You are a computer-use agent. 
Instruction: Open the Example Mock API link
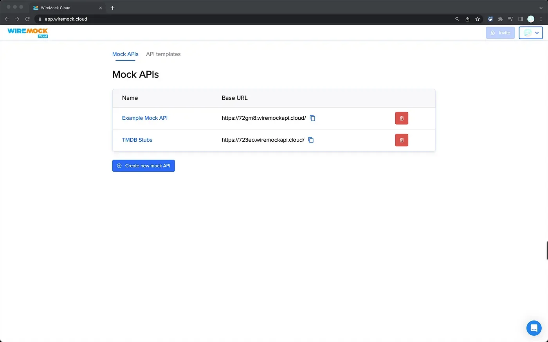pyautogui.click(x=145, y=118)
